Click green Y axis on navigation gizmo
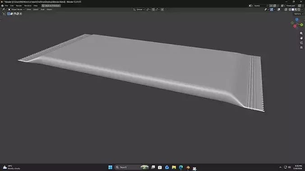 pyautogui.click(x=301, y=25)
